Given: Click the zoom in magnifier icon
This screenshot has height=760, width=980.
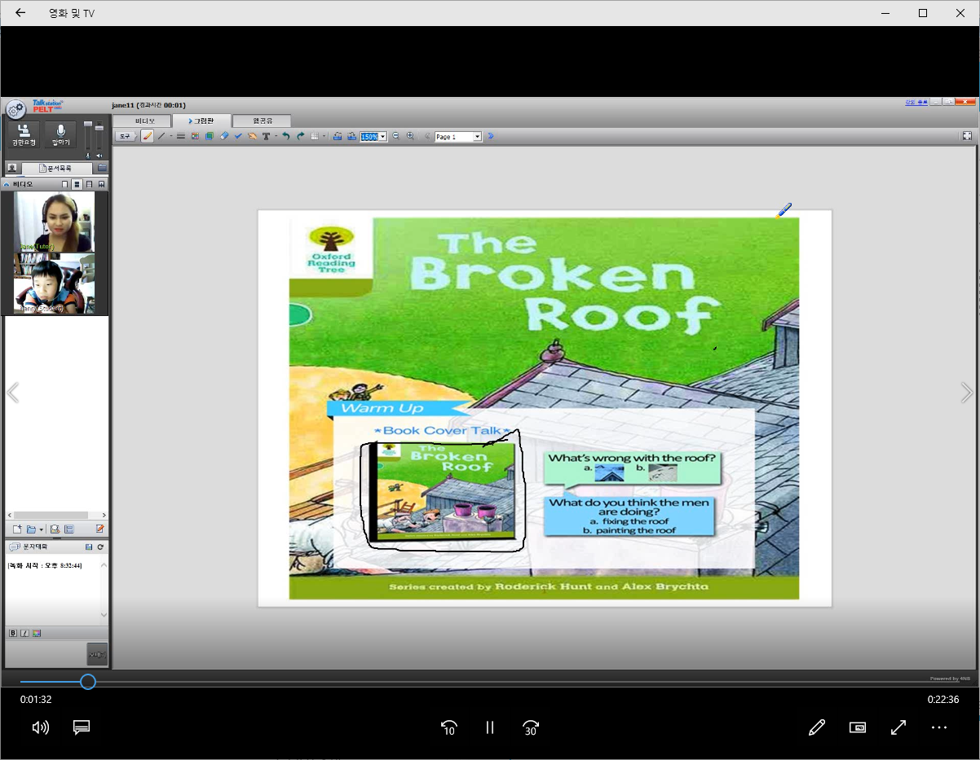Looking at the screenshot, I should pos(410,136).
